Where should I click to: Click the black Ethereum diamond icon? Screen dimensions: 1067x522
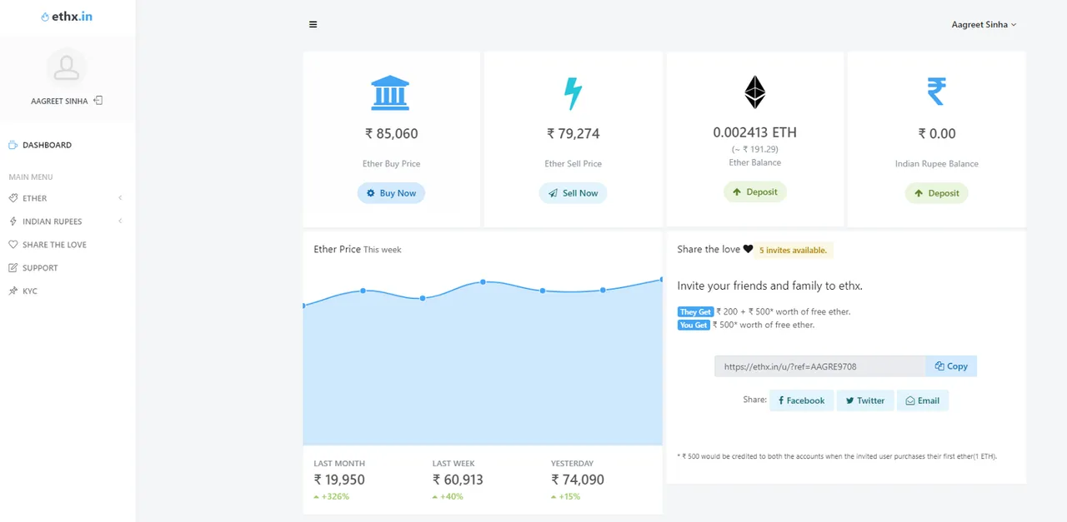click(x=755, y=92)
